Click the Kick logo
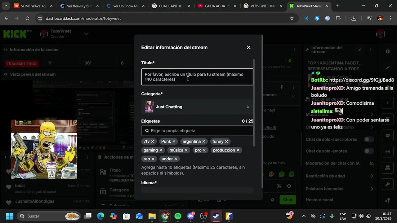The height and width of the screenshot is (223, 397). pos(18,34)
